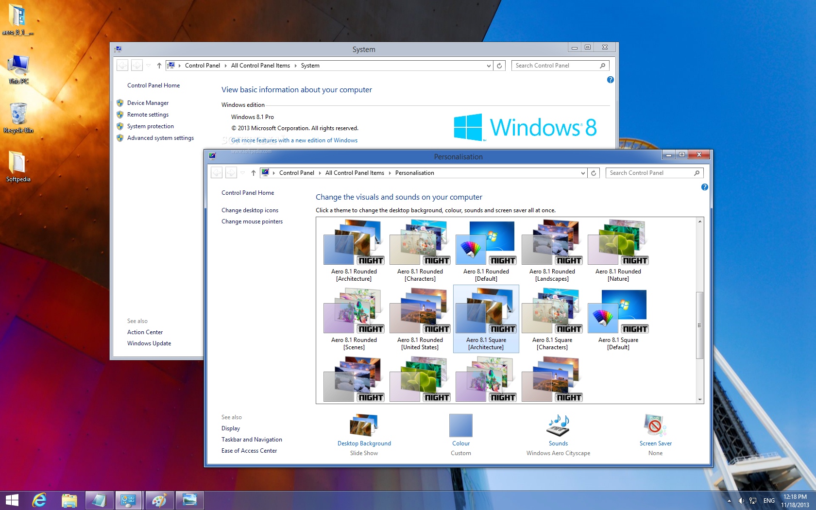The image size is (816, 510).
Task: Click the network tray icon
Action: coord(753,501)
